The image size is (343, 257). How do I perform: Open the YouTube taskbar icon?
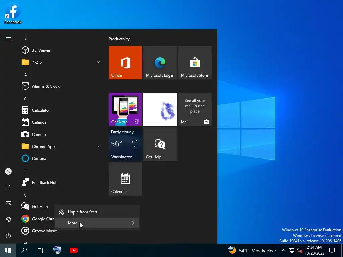(x=74, y=250)
